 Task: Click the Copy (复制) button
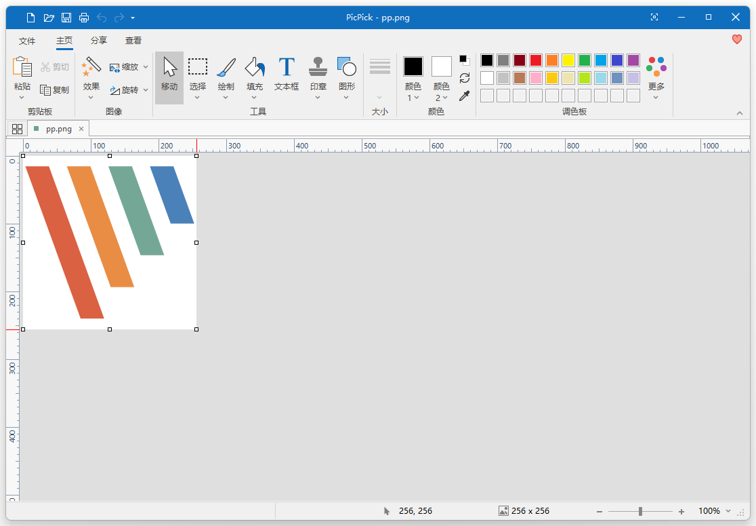point(55,90)
